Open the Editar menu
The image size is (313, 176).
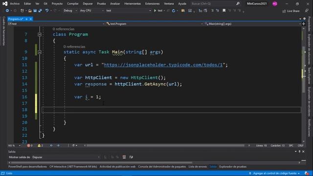click(x=27, y=3)
